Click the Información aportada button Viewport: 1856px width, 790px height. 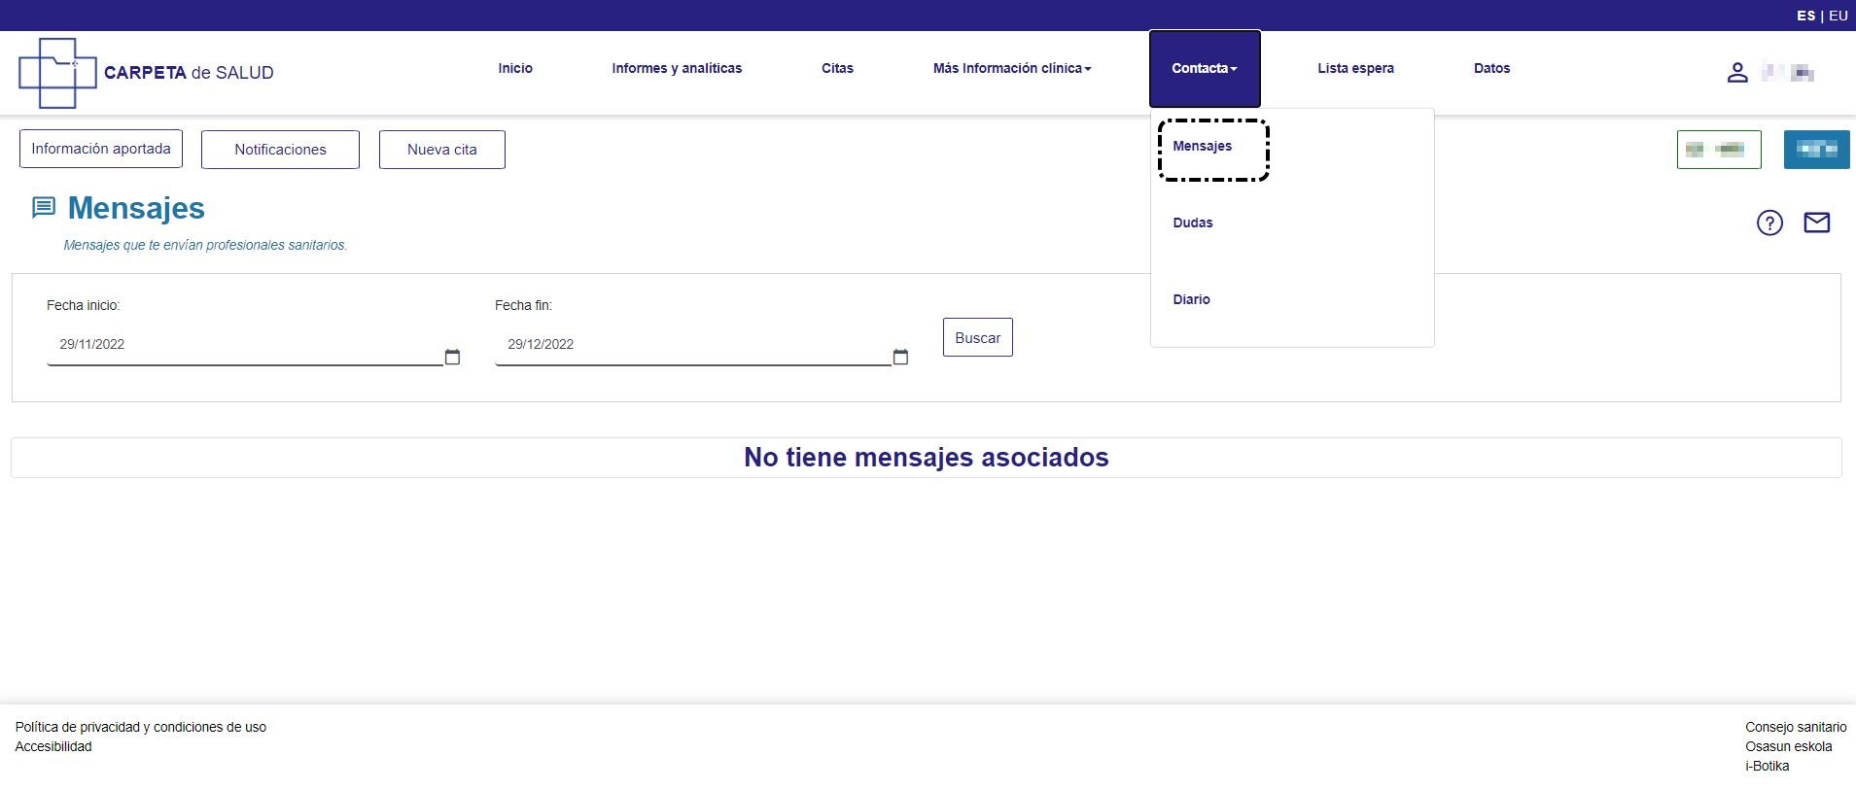pyautogui.click(x=101, y=149)
